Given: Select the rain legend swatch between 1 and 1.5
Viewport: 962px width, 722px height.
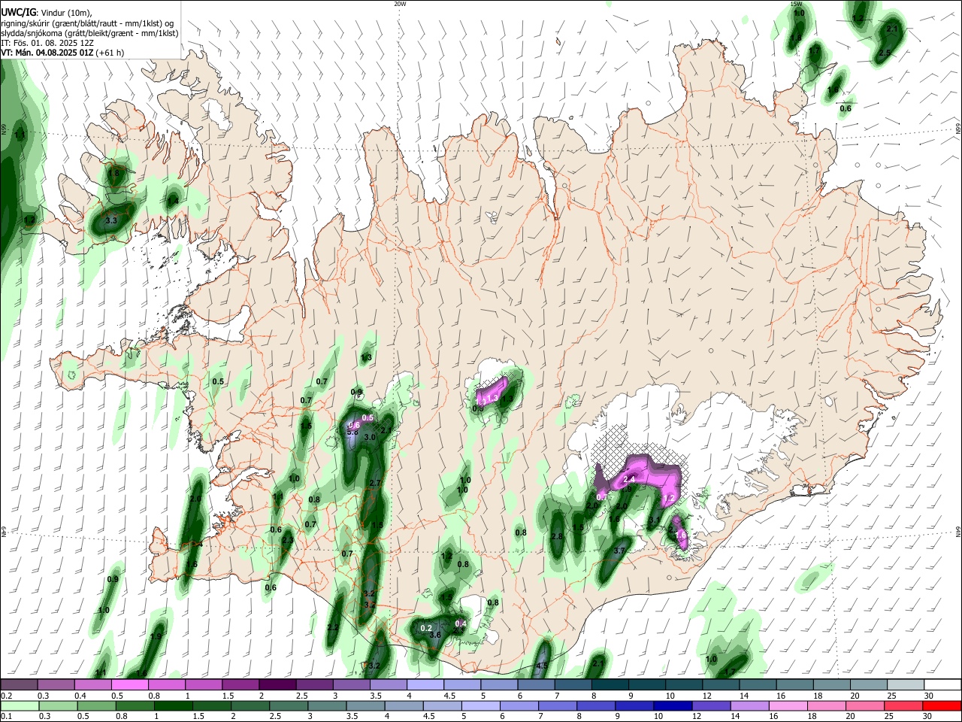Looking at the screenshot, I should 174,706.
